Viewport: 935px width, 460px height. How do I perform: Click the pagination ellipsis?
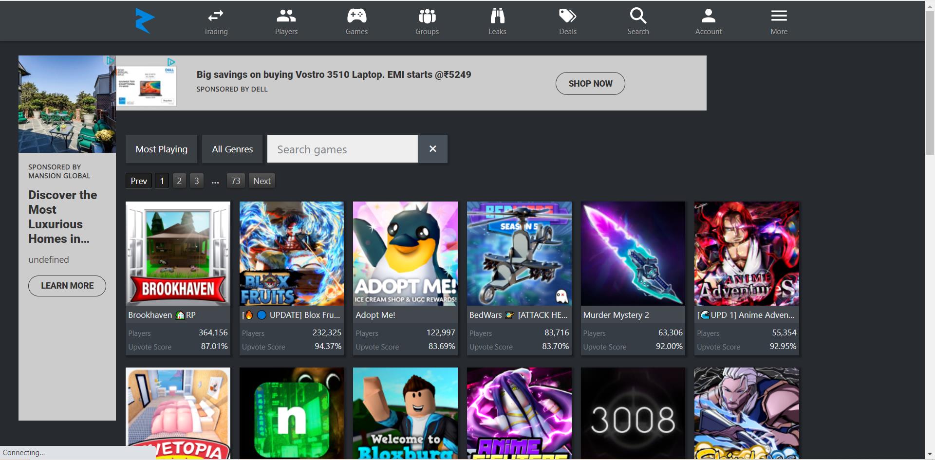tap(215, 182)
